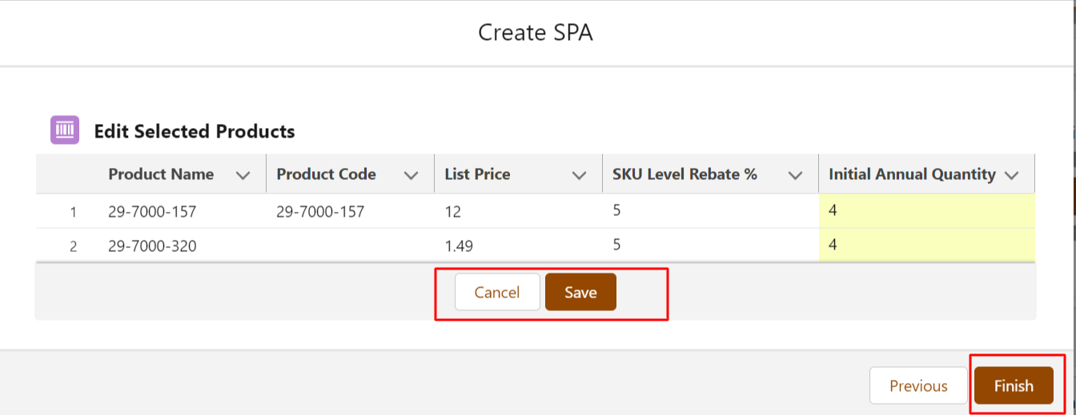The height and width of the screenshot is (415, 1076).
Task: Edit Initial Annual Quantity for row 2
Action: pyautogui.click(x=926, y=245)
